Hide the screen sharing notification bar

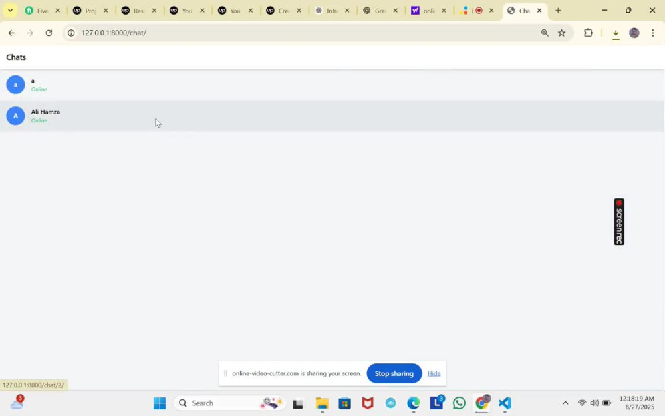(434, 373)
